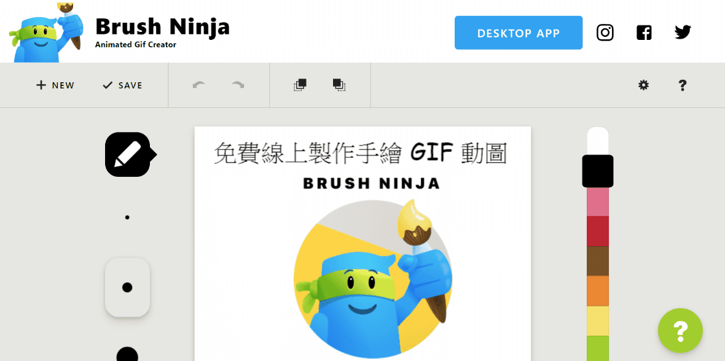725x361 pixels.
Task: Choose the medium brush size dot
Action: [x=127, y=287]
